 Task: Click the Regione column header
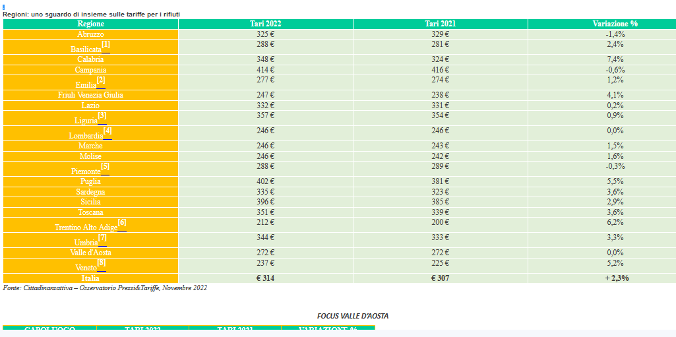point(91,24)
